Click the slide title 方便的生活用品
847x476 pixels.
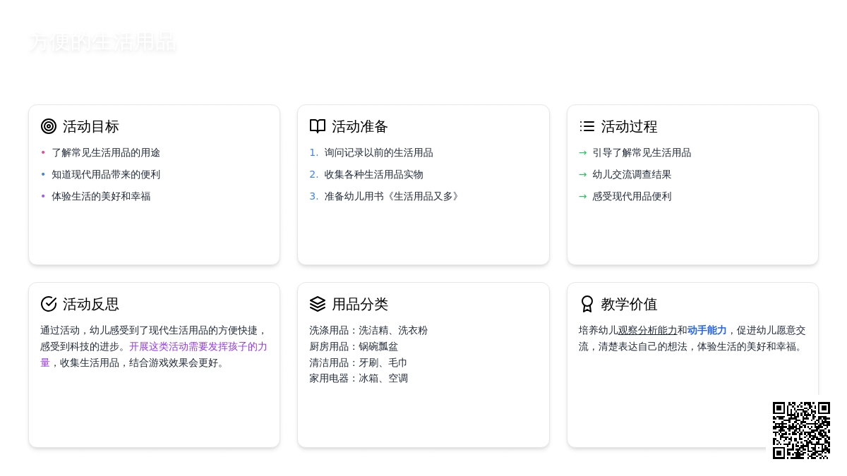pyautogui.click(x=102, y=42)
